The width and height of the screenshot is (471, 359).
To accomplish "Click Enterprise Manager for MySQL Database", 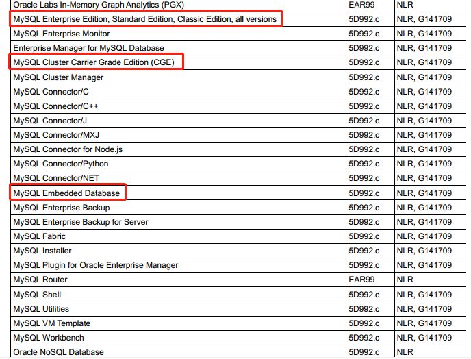I will coord(88,48).
